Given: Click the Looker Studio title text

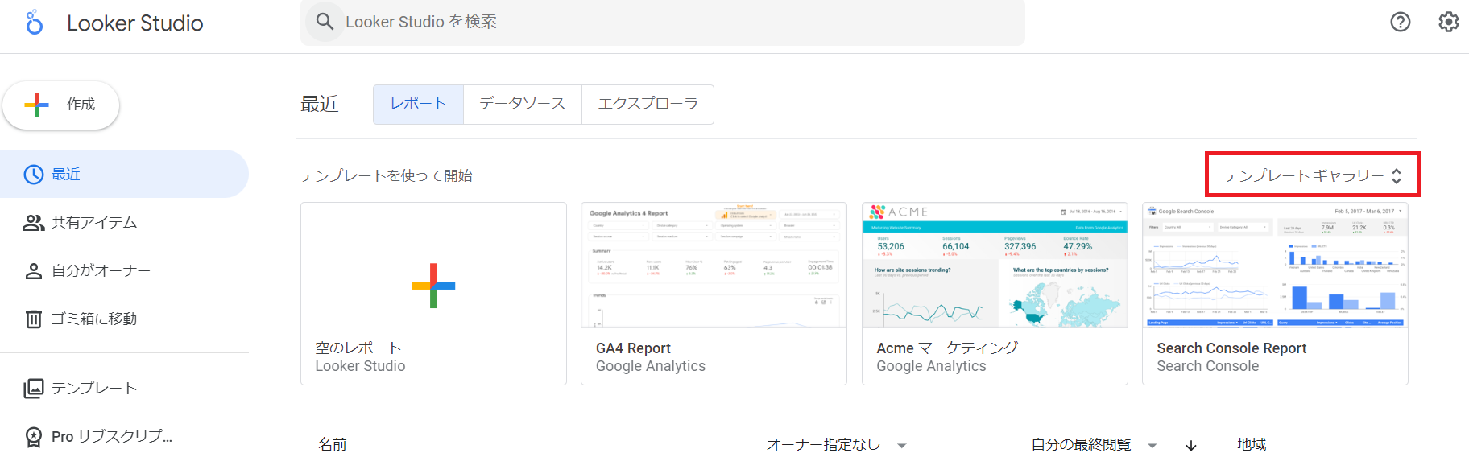Looking at the screenshot, I should point(135,23).
